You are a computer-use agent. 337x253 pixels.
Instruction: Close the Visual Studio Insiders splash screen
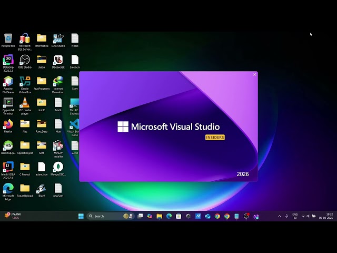[x=255, y=74]
